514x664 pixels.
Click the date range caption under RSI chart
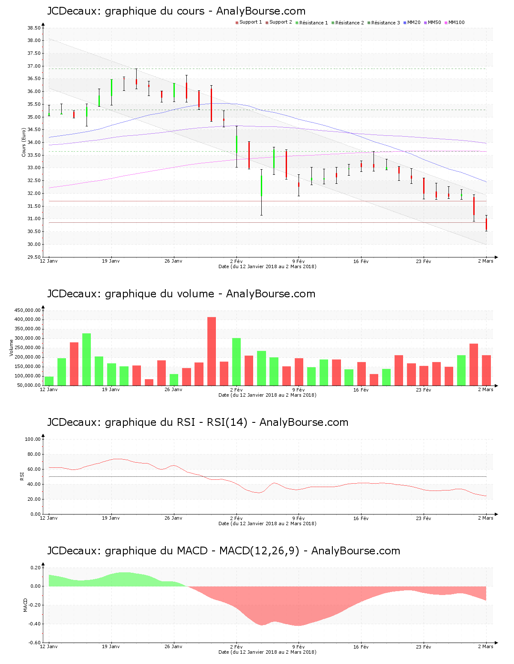[x=267, y=523]
